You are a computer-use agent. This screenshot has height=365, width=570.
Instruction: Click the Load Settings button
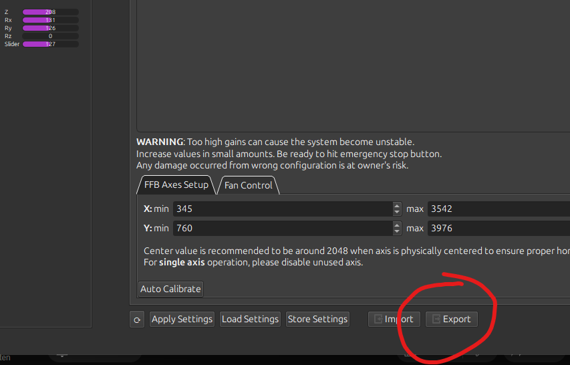point(250,319)
